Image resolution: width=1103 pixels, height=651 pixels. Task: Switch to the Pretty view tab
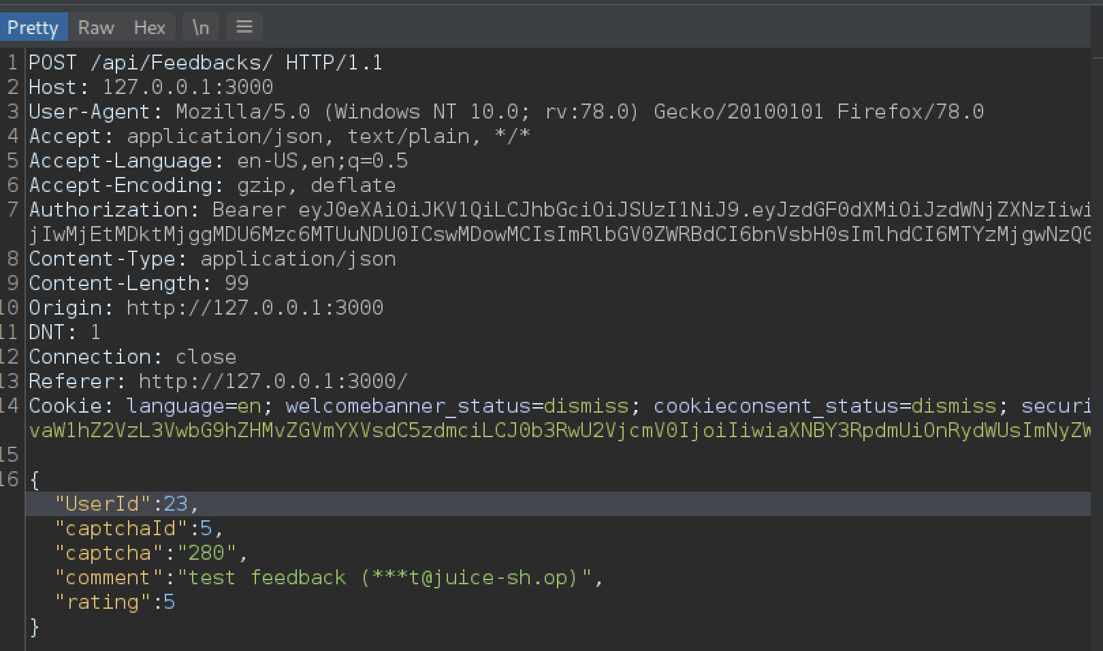[x=33, y=27]
